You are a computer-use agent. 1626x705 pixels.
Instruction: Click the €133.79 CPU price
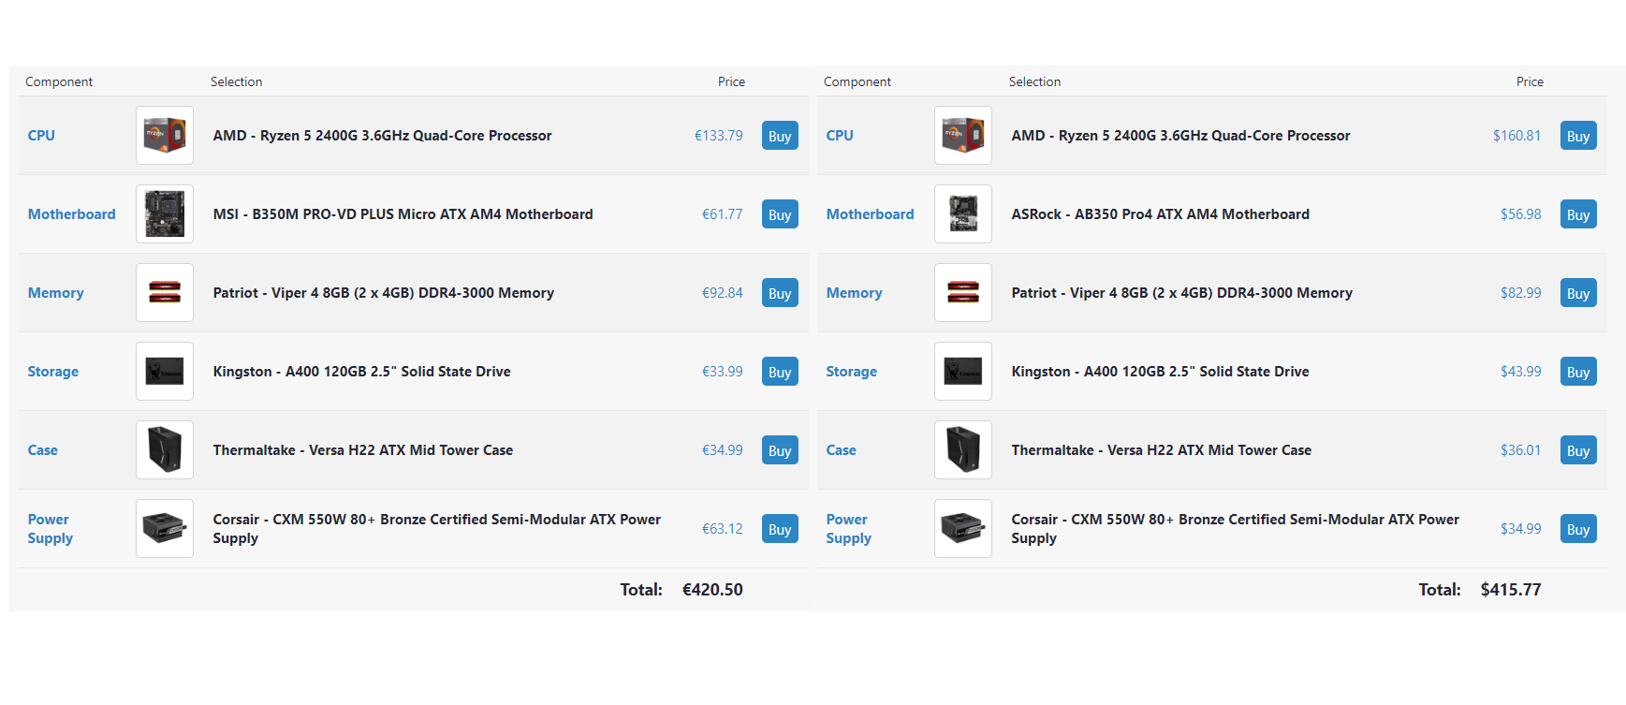pyautogui.click(x=719, y=136)
